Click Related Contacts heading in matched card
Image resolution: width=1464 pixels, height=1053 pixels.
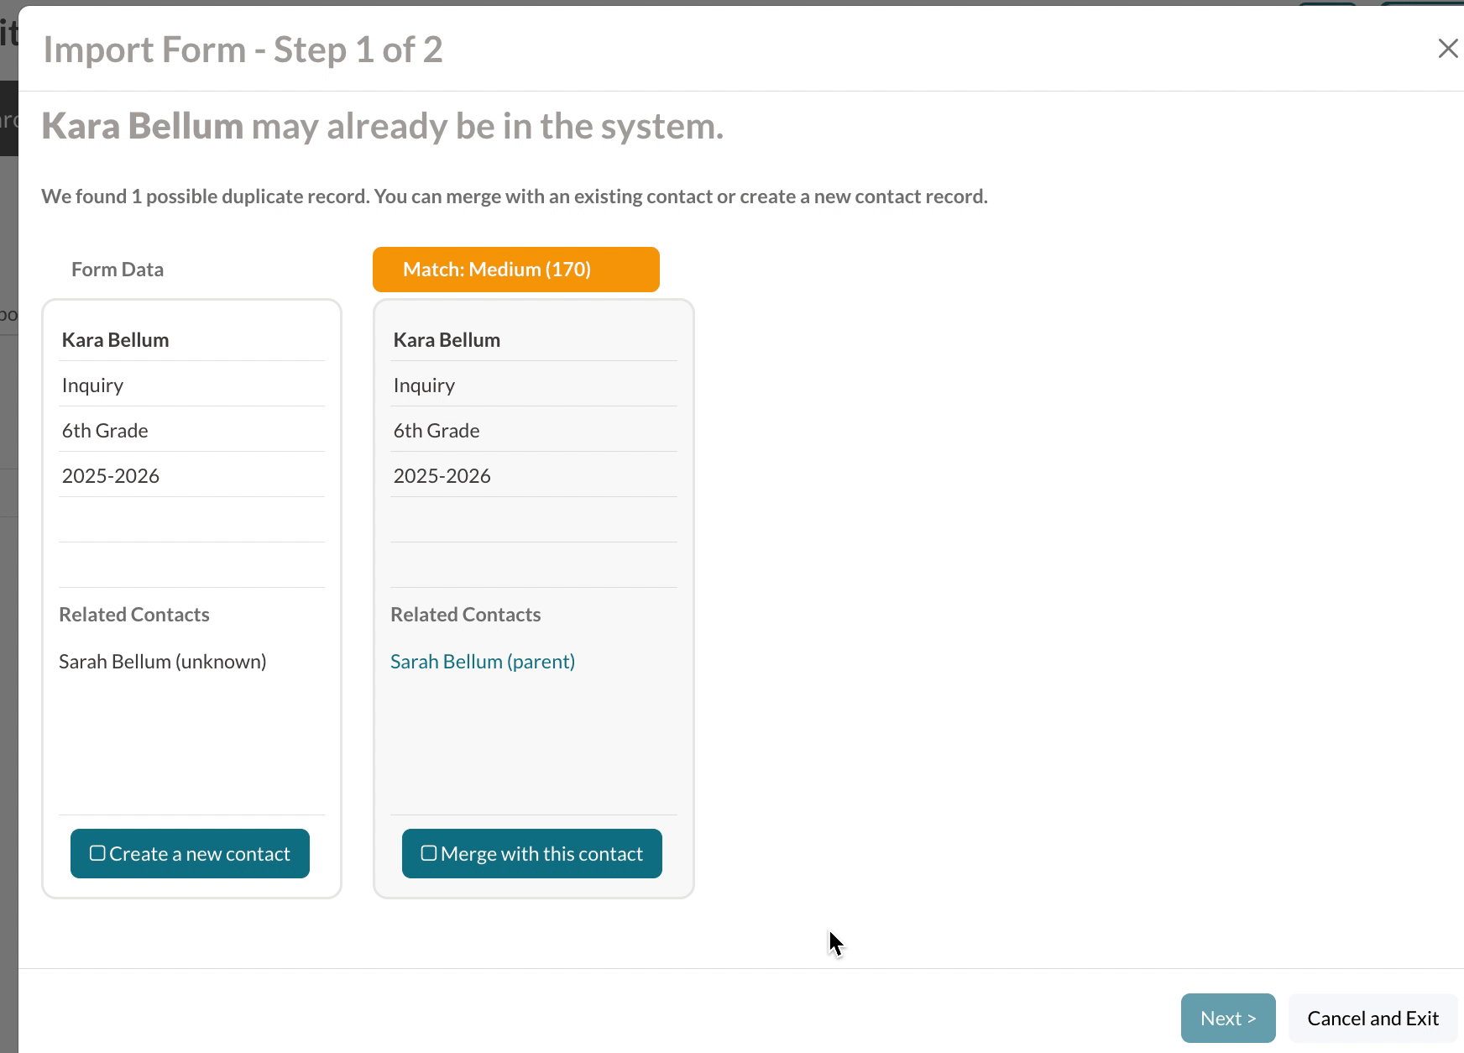click(x=466, y=615)
